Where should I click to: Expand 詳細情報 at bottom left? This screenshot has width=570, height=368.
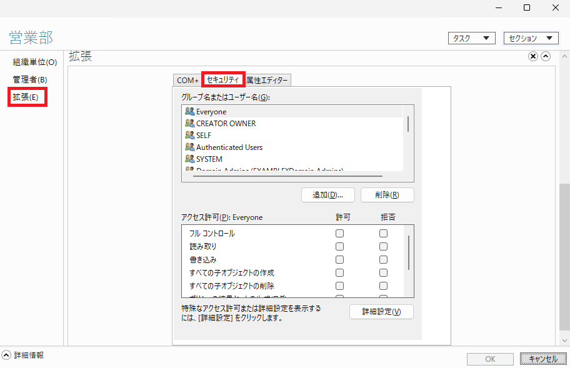click(6, 355)
